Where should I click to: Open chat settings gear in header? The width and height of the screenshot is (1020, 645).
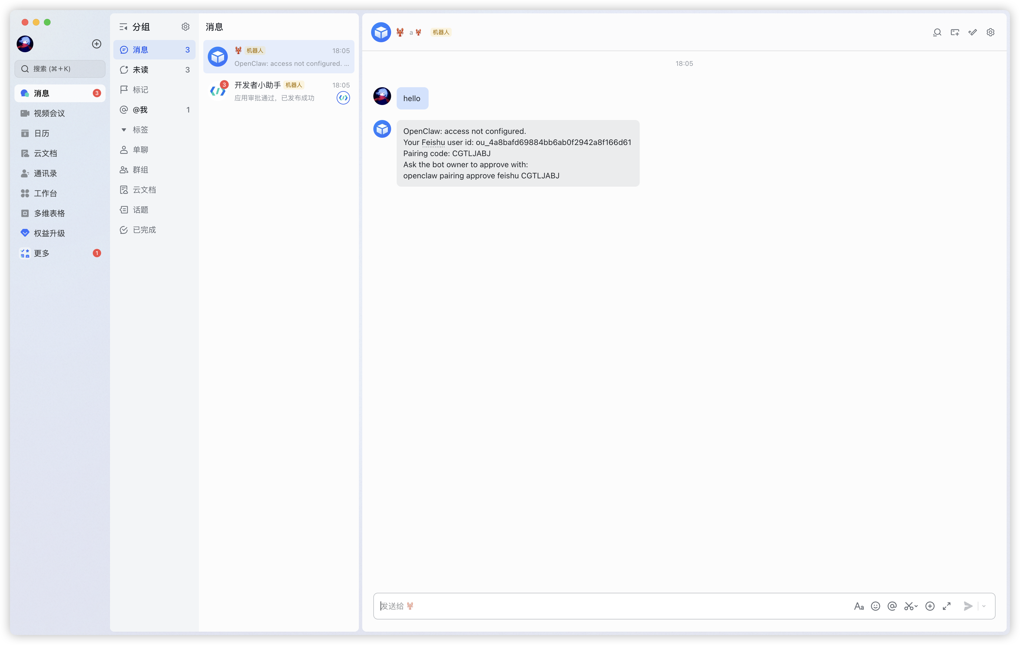[990, 32]
